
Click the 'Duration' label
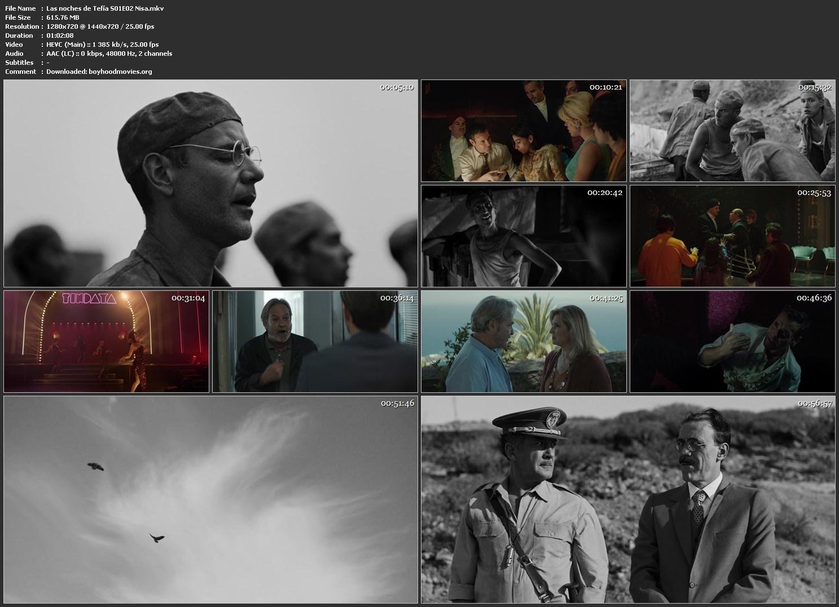point(19,36)
